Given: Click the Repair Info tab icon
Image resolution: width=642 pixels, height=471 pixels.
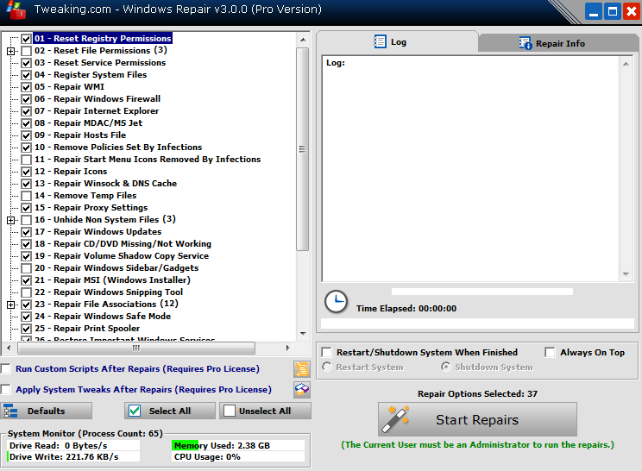Looking at the screenshot, I should (526, 43).
